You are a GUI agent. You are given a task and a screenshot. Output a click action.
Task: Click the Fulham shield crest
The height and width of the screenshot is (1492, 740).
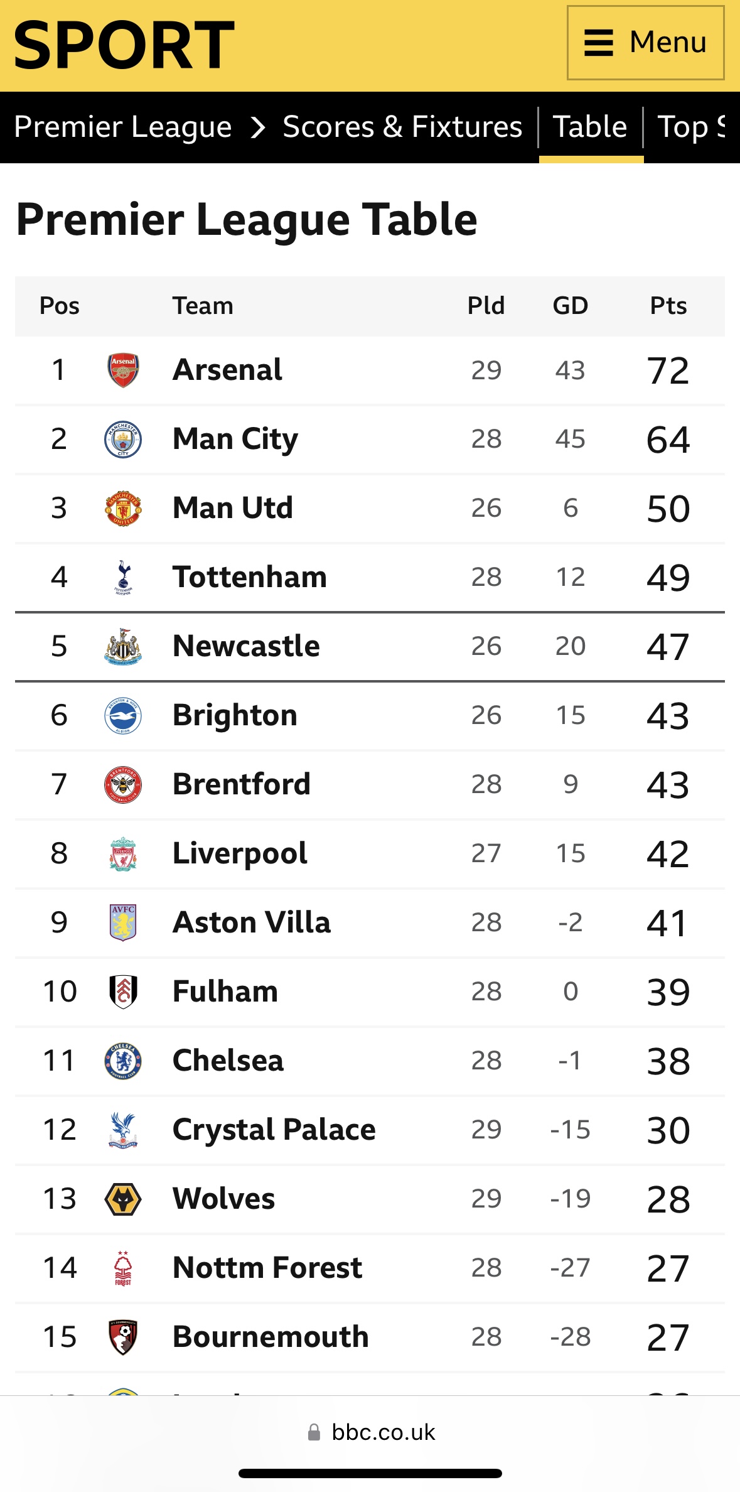(x=123, y=992)
